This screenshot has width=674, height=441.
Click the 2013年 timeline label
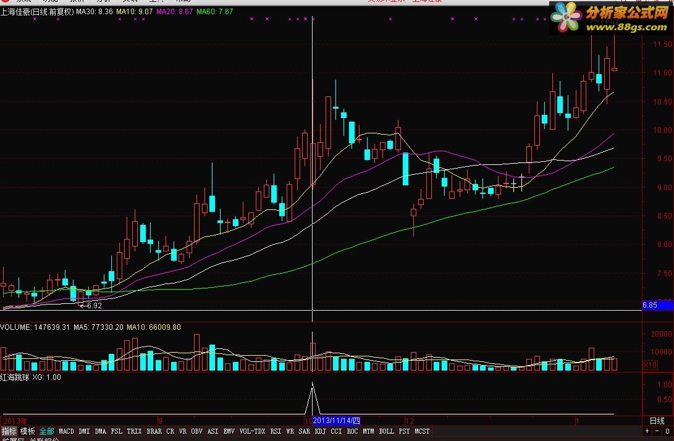pos(15,421)
